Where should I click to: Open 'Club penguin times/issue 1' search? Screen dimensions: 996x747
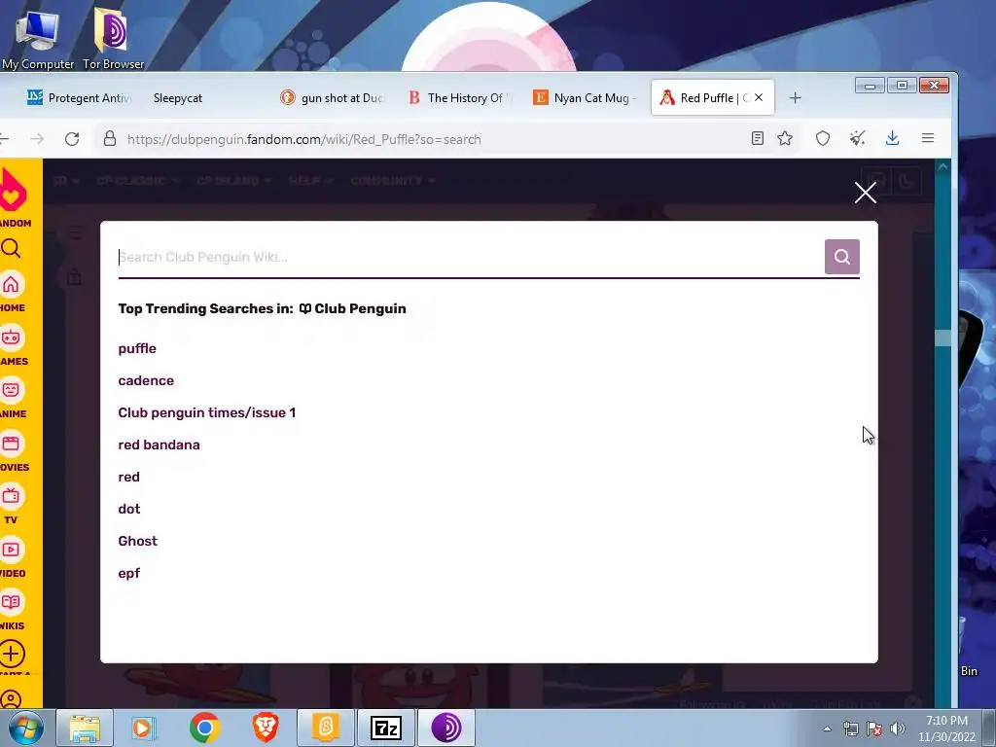(207, 412)
